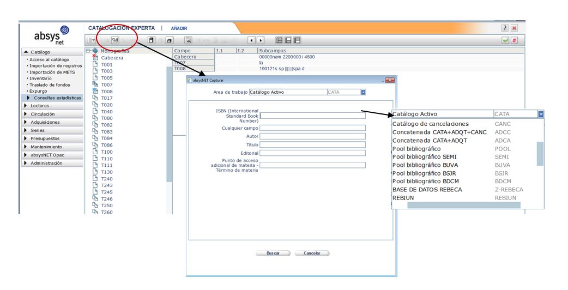The height and width of the screenshot is (290, 568).
Task: Select T082 in the field tree
Action: pos(107,125)
